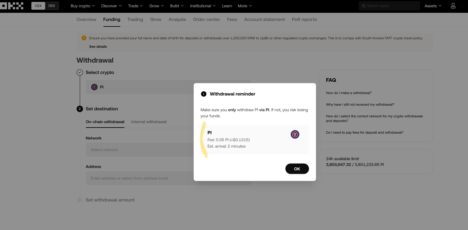
Task: Open the Institutional dropdown
Action: (x=203, y=6)
